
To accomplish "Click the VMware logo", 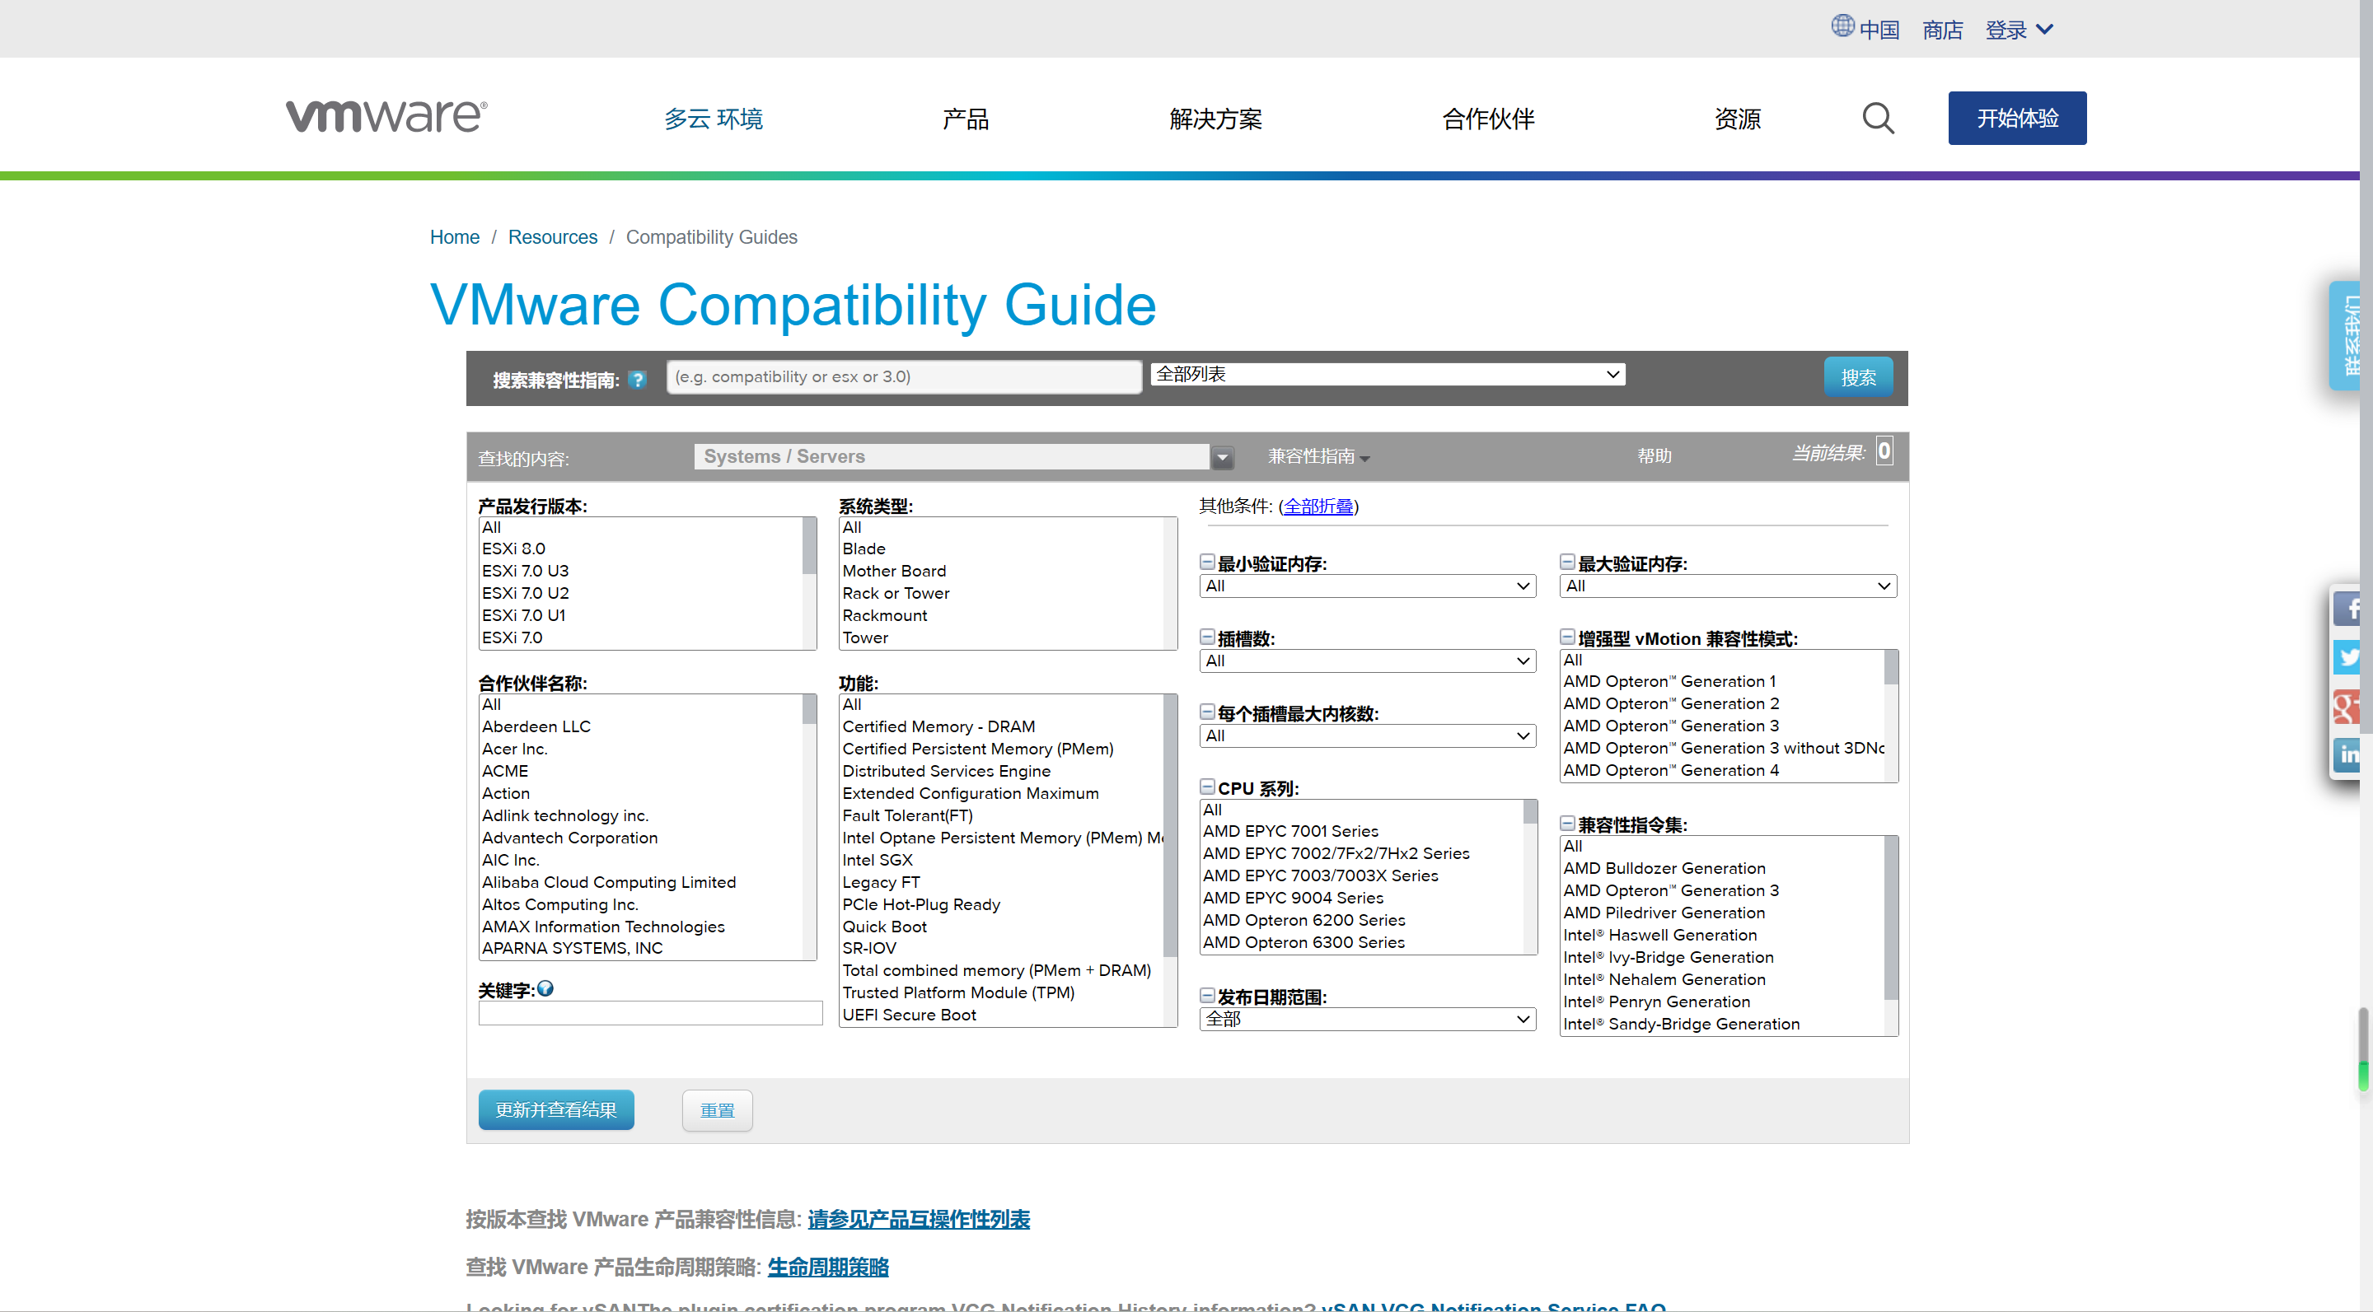I will [x=387, y=117].
